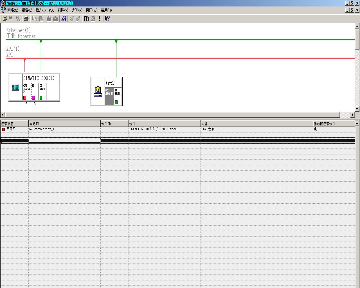Image resolution: width=360 pixels, height=288 pixels.
Task: Open the 插入(I) menu
Action: pos(40,10)
